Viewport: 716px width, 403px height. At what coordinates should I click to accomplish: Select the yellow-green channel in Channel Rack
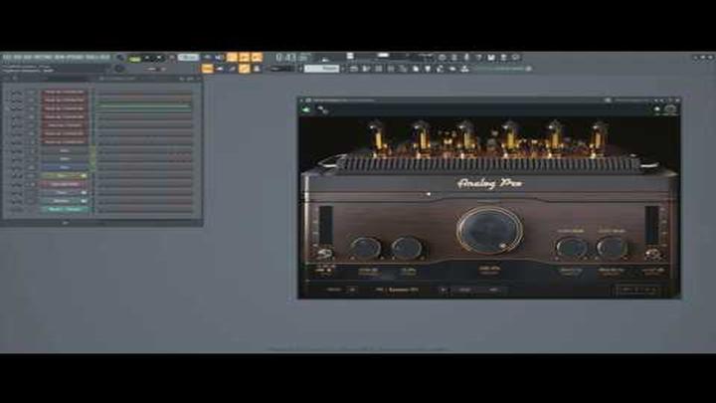(65, 175)
